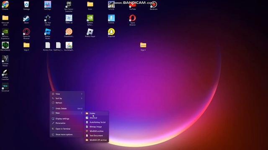The height and width of the screenshot is (150, 268).
Task: Launch the Roblox Player shortcut
Action: pyautogui.click(x=90, y=32)
